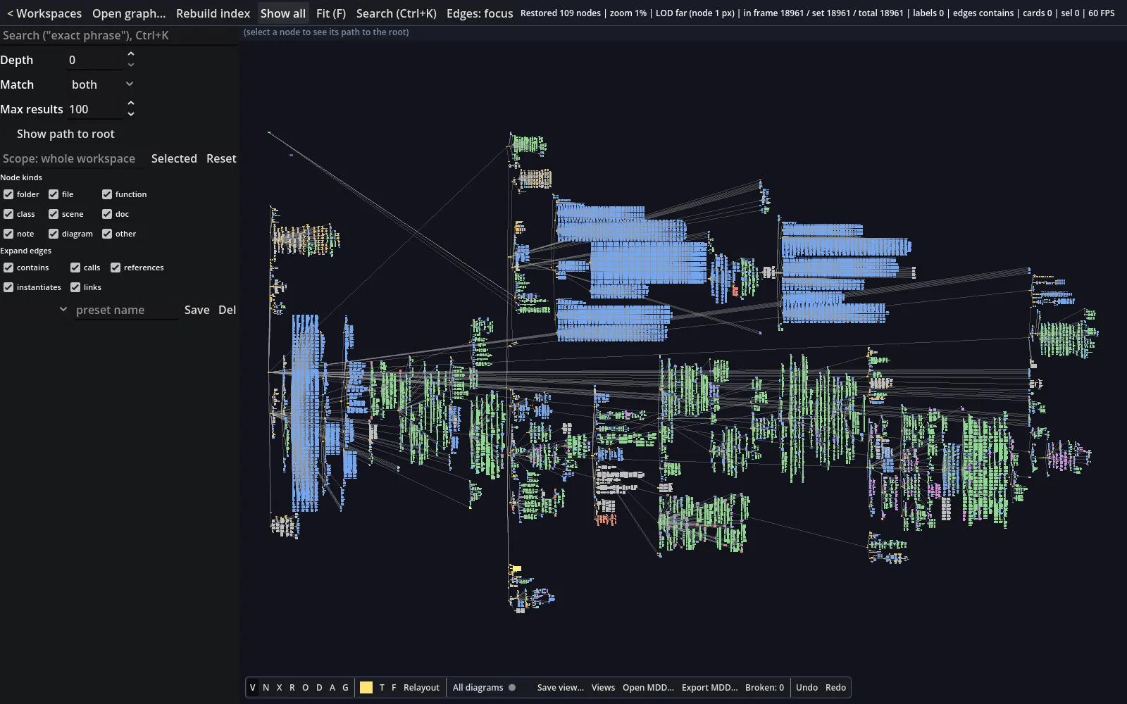Viewport: 1127px width, 704px height.
Task: Click Show path to root
Action: [x=66, y=134]
